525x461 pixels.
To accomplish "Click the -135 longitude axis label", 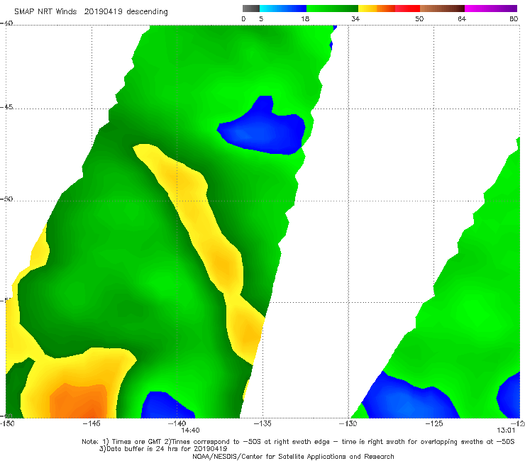I will 262,423.
